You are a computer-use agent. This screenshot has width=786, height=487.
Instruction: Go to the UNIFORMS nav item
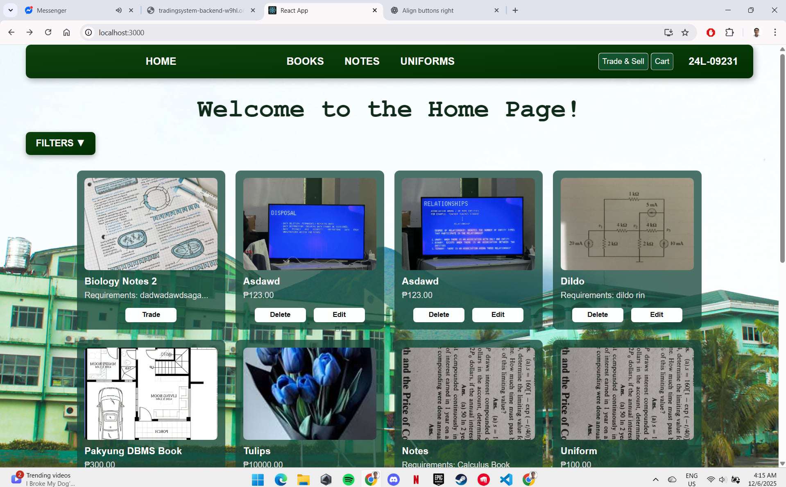[427, 61]
